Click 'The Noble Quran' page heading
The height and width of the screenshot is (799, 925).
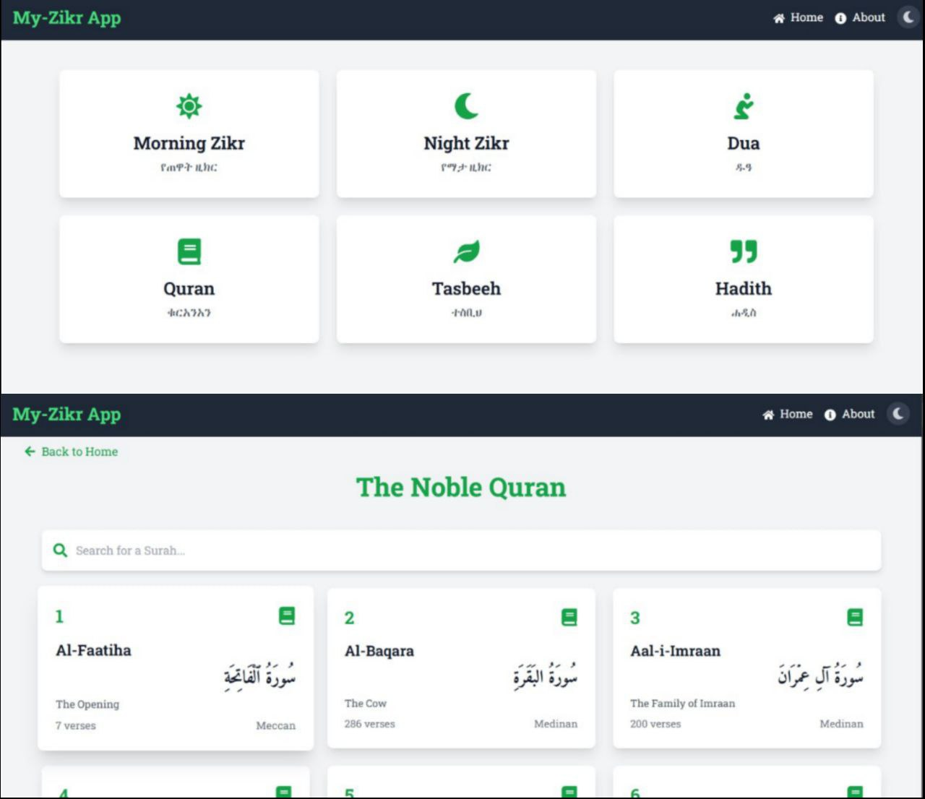[461, 488]
